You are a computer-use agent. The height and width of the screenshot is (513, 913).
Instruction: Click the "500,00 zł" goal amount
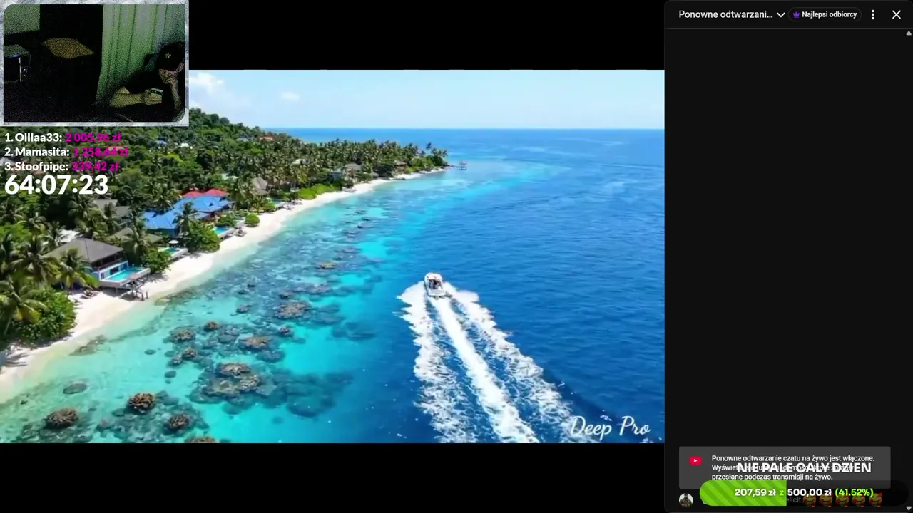pyautogui.click(x=809, y=492)
